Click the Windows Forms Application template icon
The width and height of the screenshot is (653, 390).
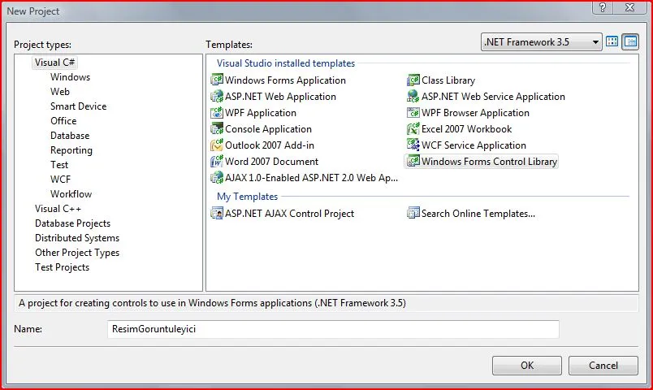[217, 80]
